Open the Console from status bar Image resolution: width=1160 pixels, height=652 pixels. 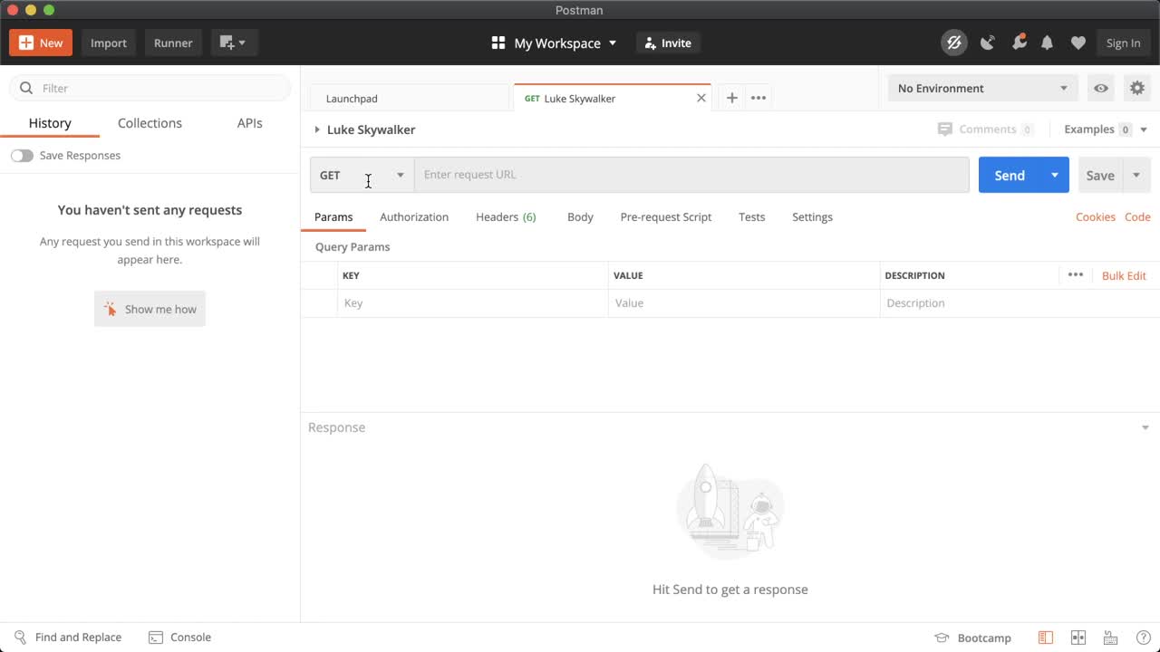pyautogui.click(x=179, y=637)
